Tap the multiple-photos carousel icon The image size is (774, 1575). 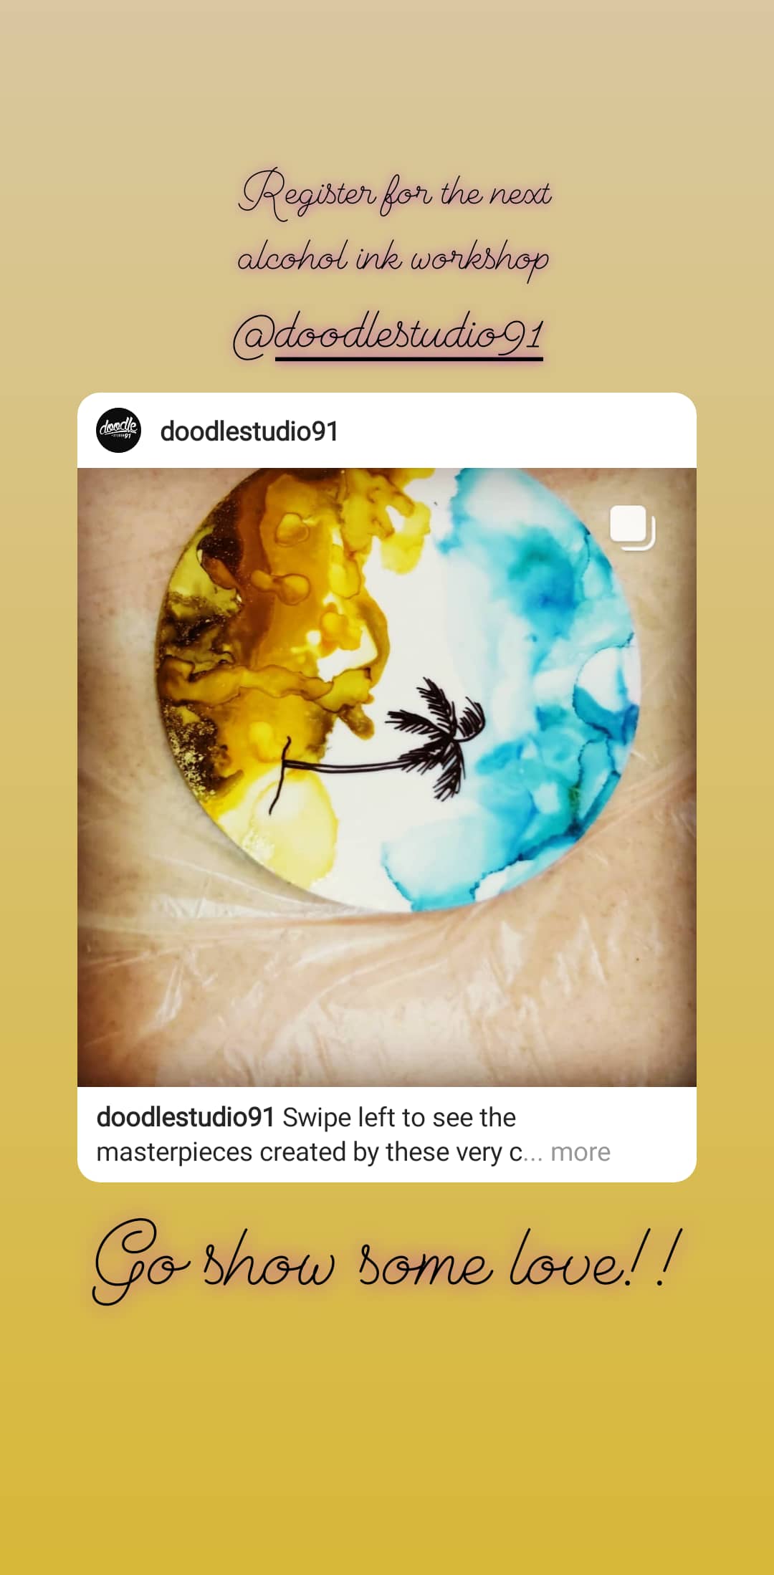pos(632,528)
